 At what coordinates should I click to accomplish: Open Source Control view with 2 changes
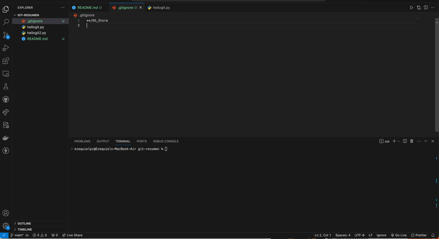6,35
